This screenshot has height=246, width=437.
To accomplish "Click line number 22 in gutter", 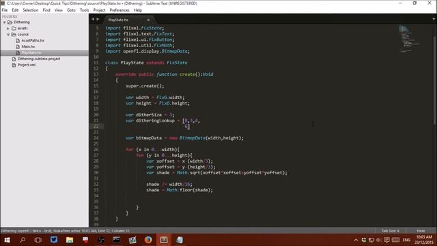I will 96,126.
